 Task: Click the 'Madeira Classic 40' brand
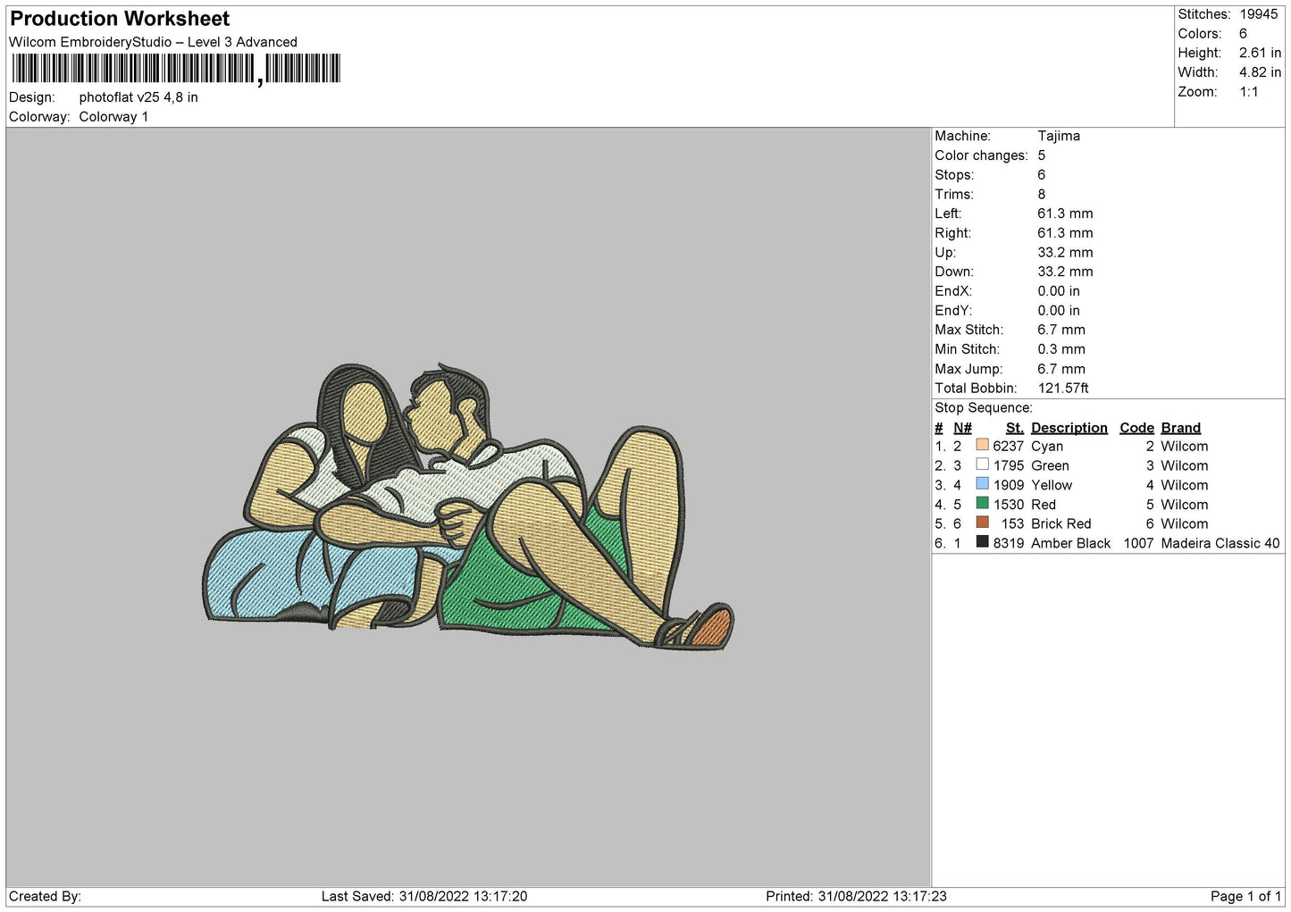1220,543
